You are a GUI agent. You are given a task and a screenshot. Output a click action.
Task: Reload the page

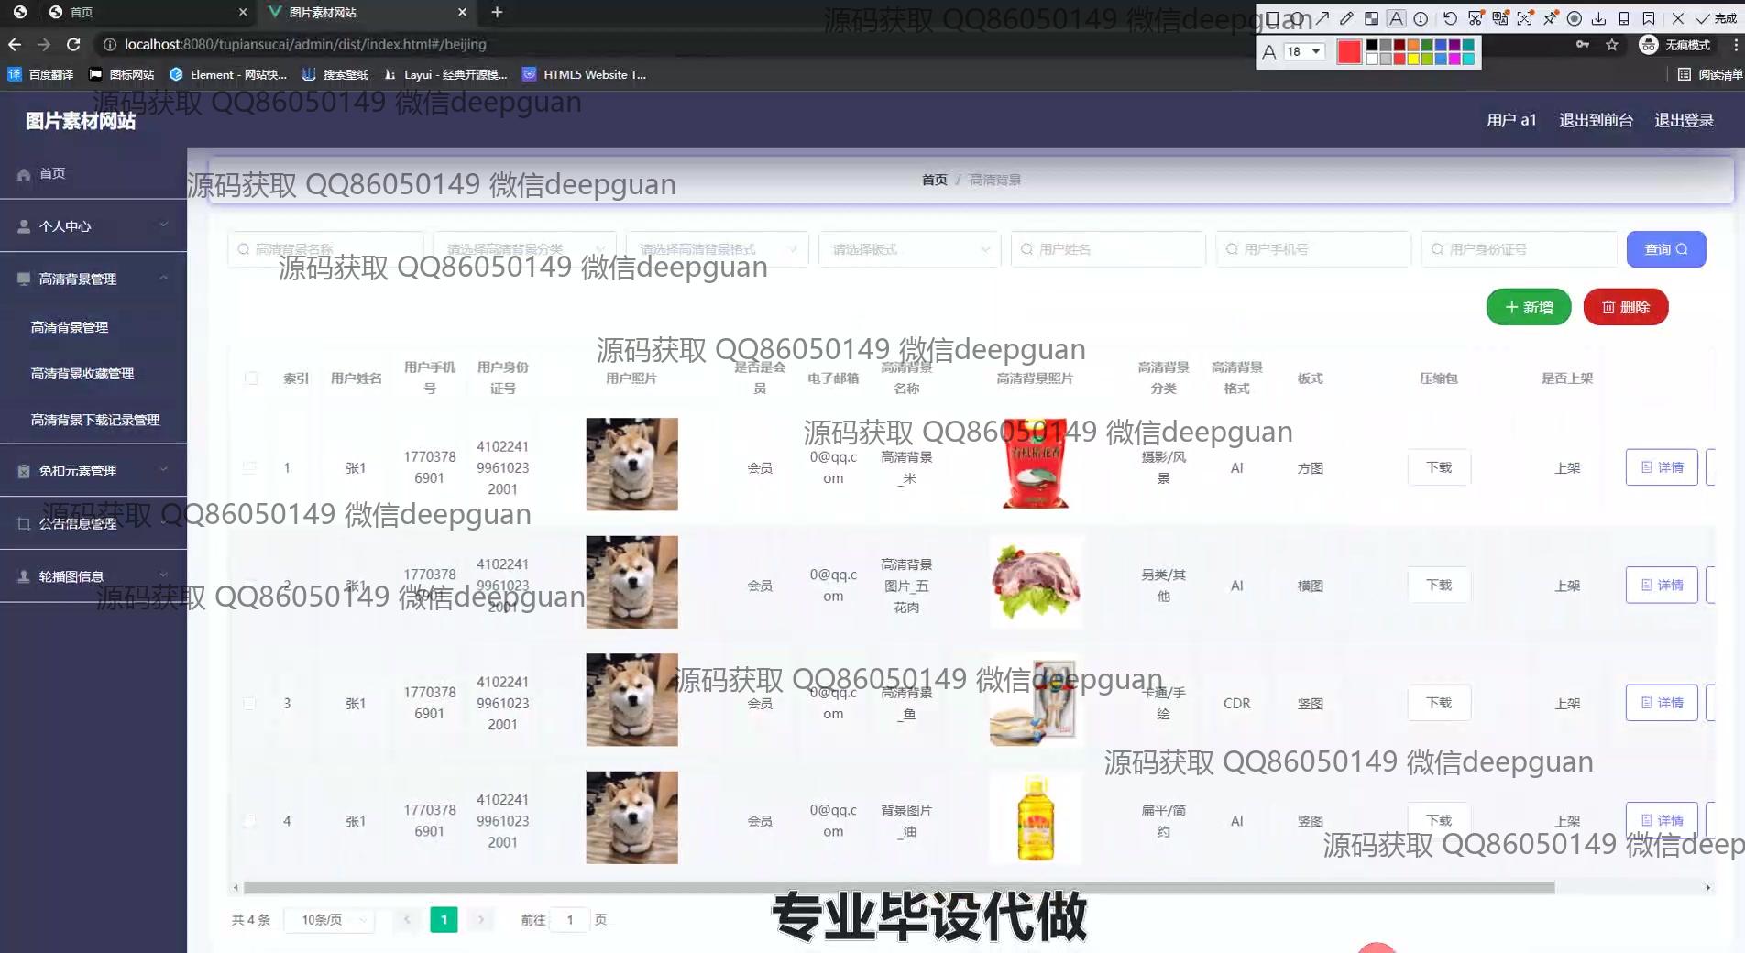pyautogui.click(x=73, y=44)
